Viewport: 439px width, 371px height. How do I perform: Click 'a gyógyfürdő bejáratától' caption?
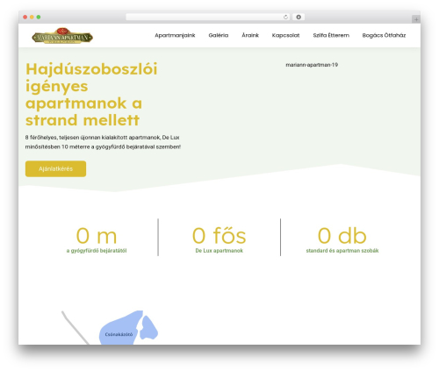[x=97, y=251]
